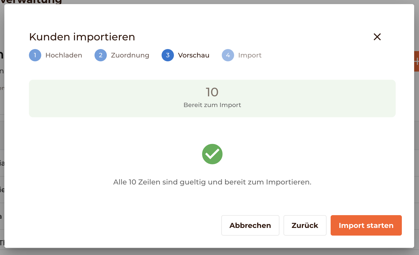
Task: Go back with the Zurück button
Action: click(305, 225)
